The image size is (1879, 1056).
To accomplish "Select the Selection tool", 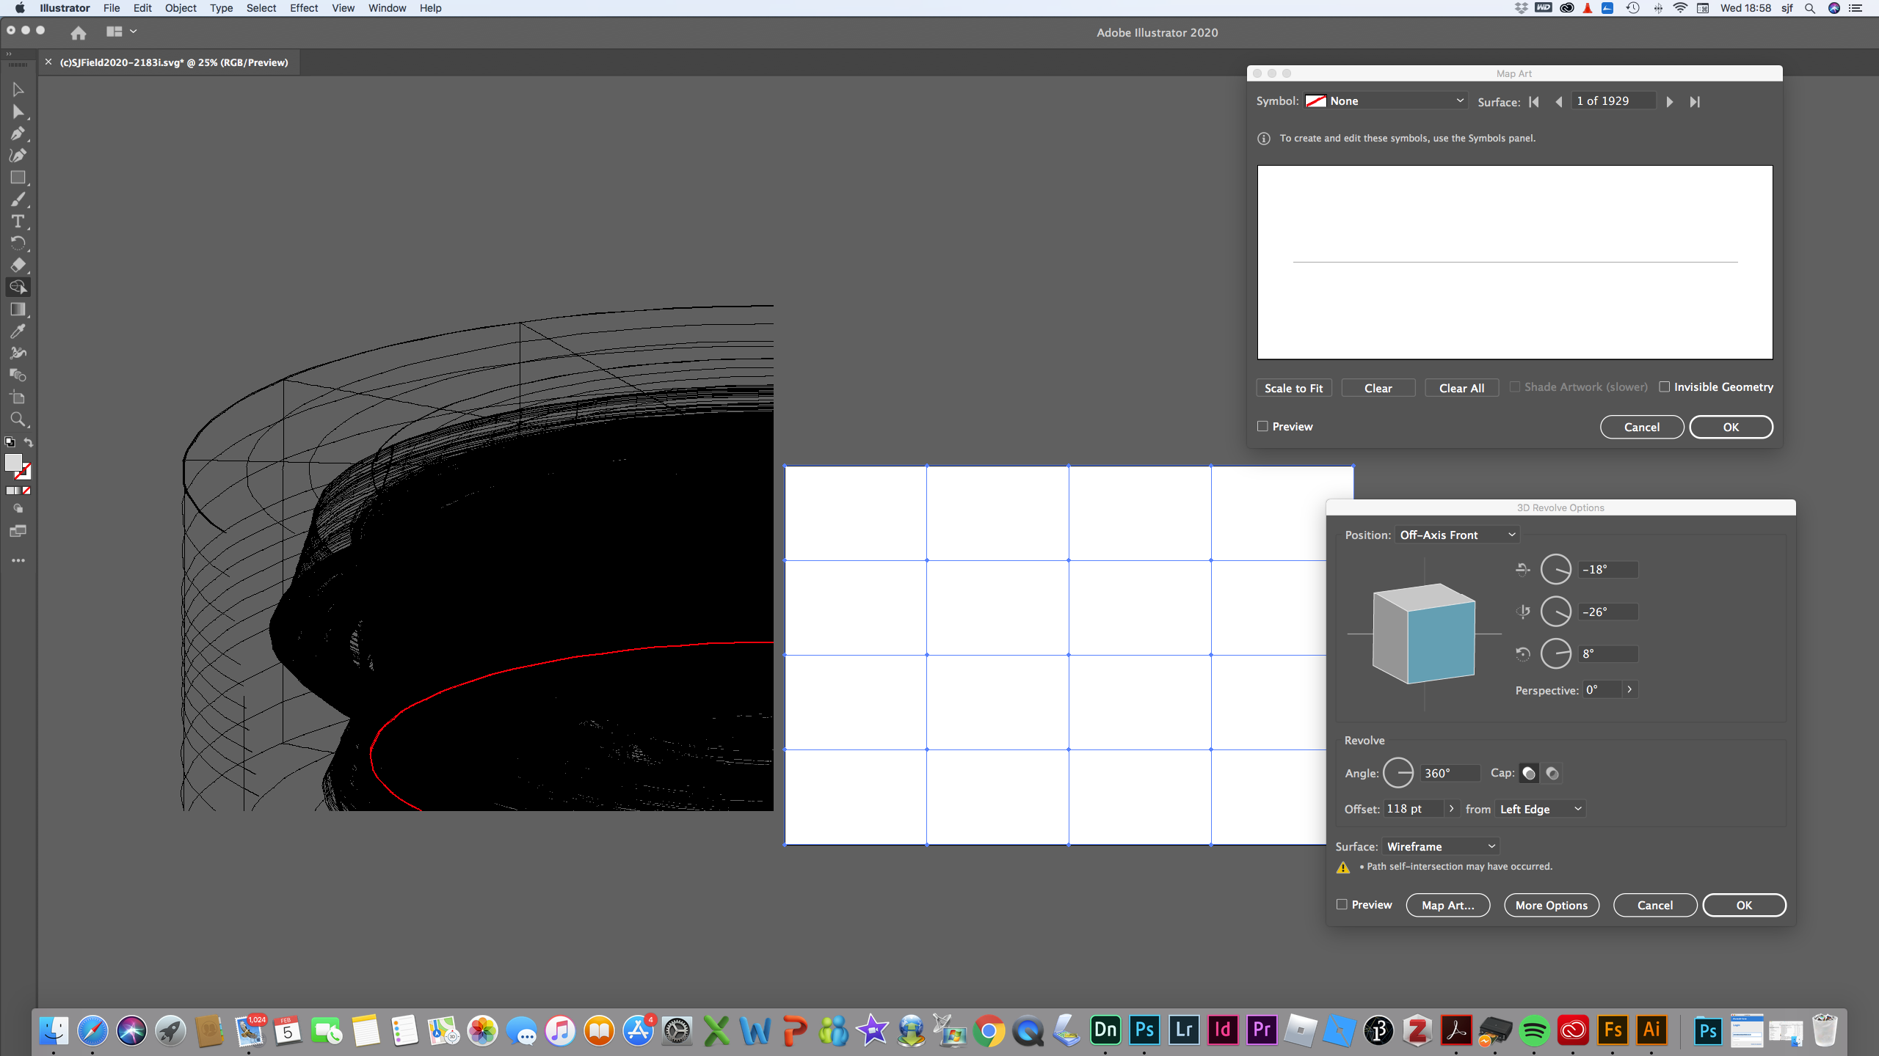I will click(x=18, y=89).
